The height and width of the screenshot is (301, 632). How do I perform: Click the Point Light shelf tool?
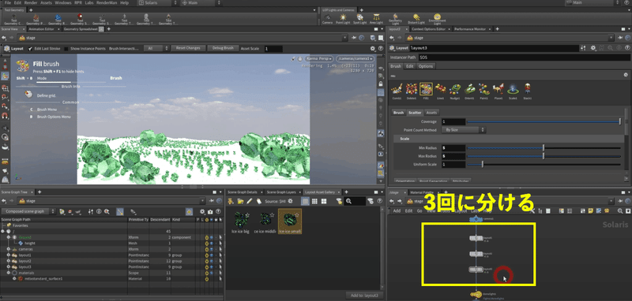click(343, 19)
